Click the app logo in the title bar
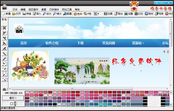This screenshot has width=174, height=111. coord(4,7)
